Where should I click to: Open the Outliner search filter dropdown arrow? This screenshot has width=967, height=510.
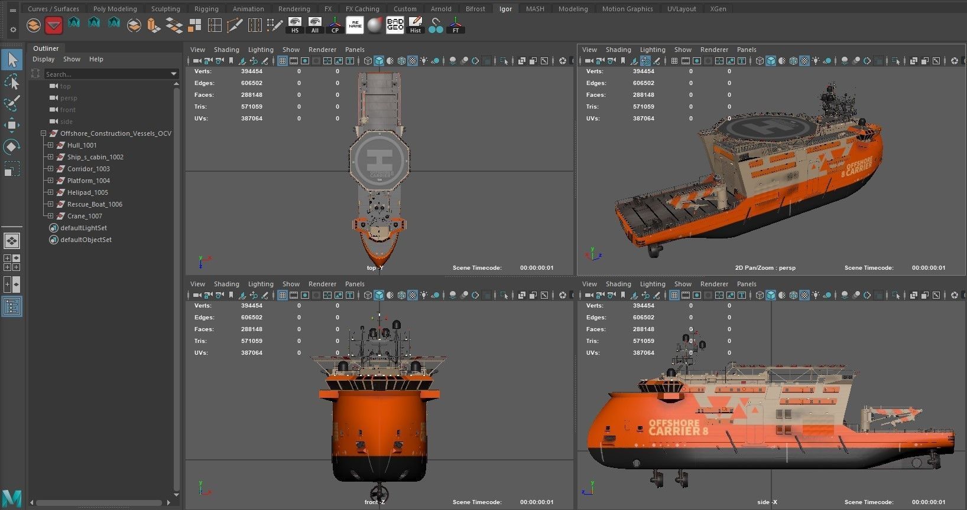(x=173, y=74)
